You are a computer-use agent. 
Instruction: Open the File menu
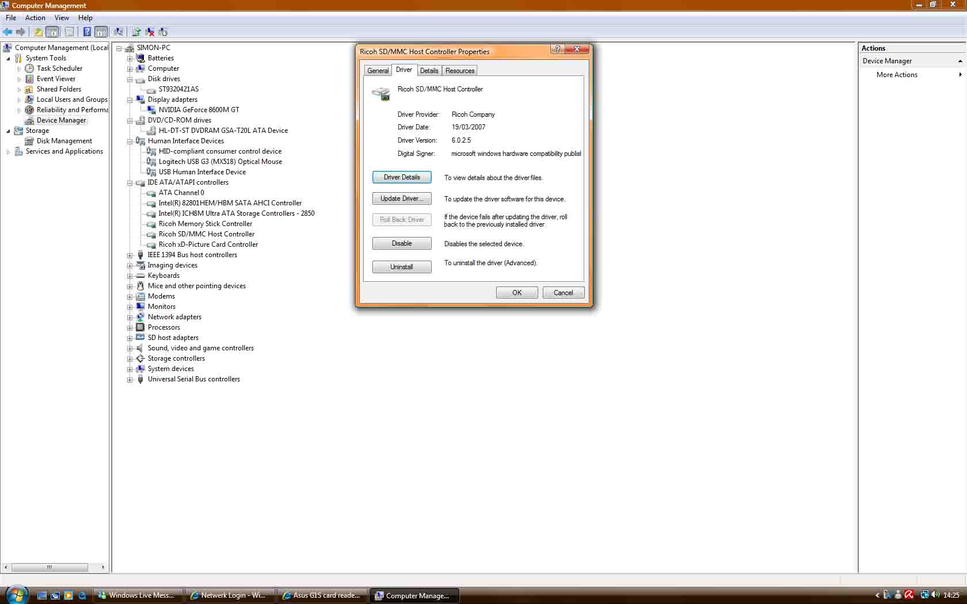click(11, 18)
